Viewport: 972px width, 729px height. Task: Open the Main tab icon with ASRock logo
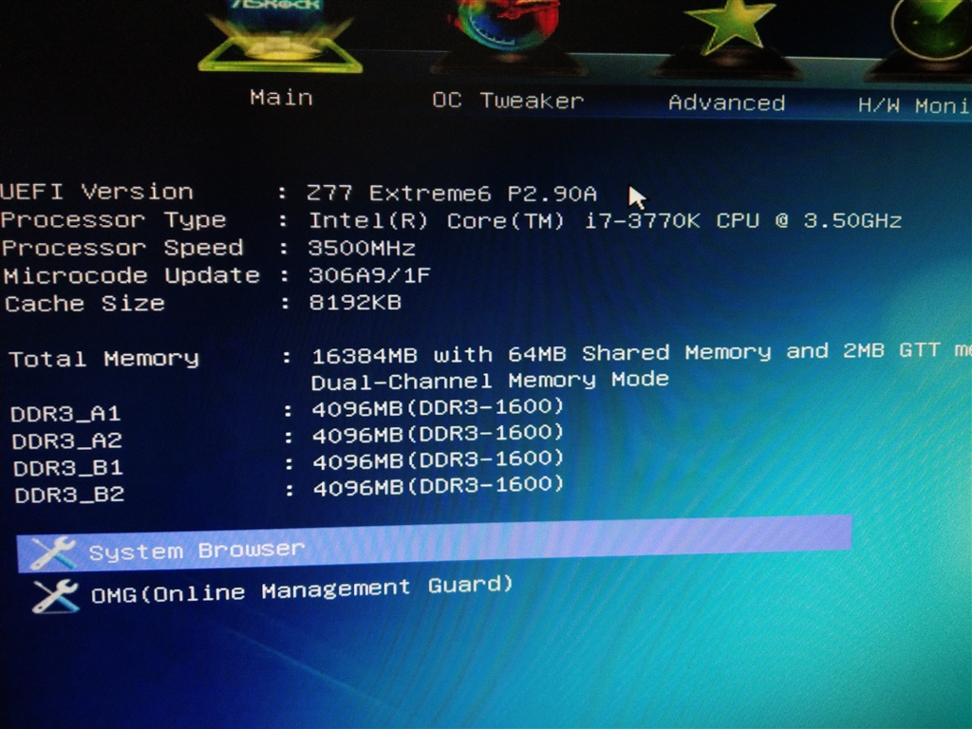280,36
